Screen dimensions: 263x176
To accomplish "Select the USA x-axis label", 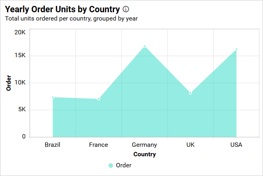I will 236,145.
